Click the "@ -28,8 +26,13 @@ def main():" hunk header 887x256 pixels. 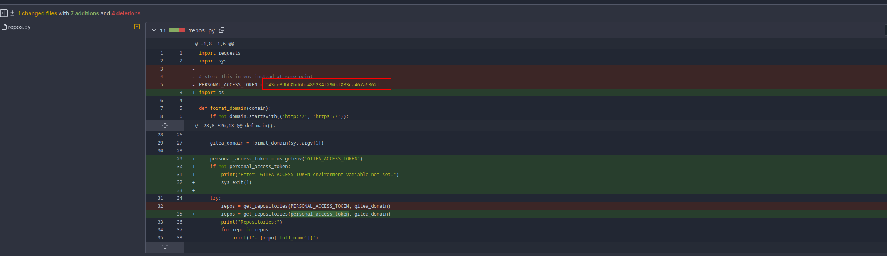pyautogui.click(x=235, y=126)
